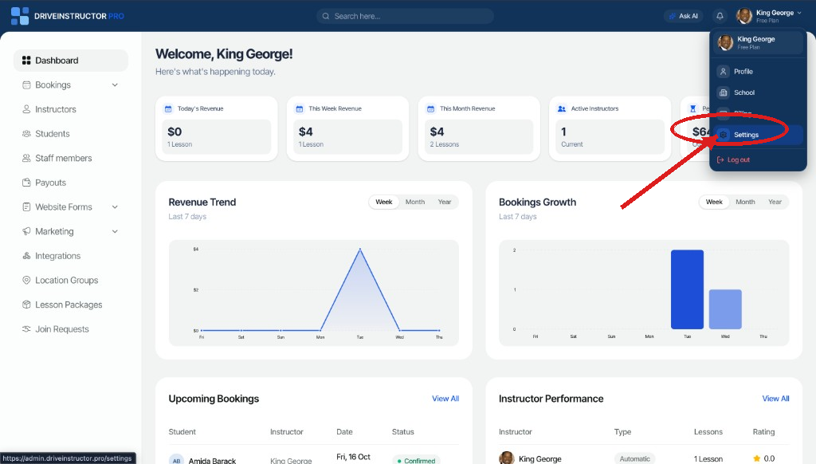
Task: Click View All for Instructor Performance
Action: point(775,399)
